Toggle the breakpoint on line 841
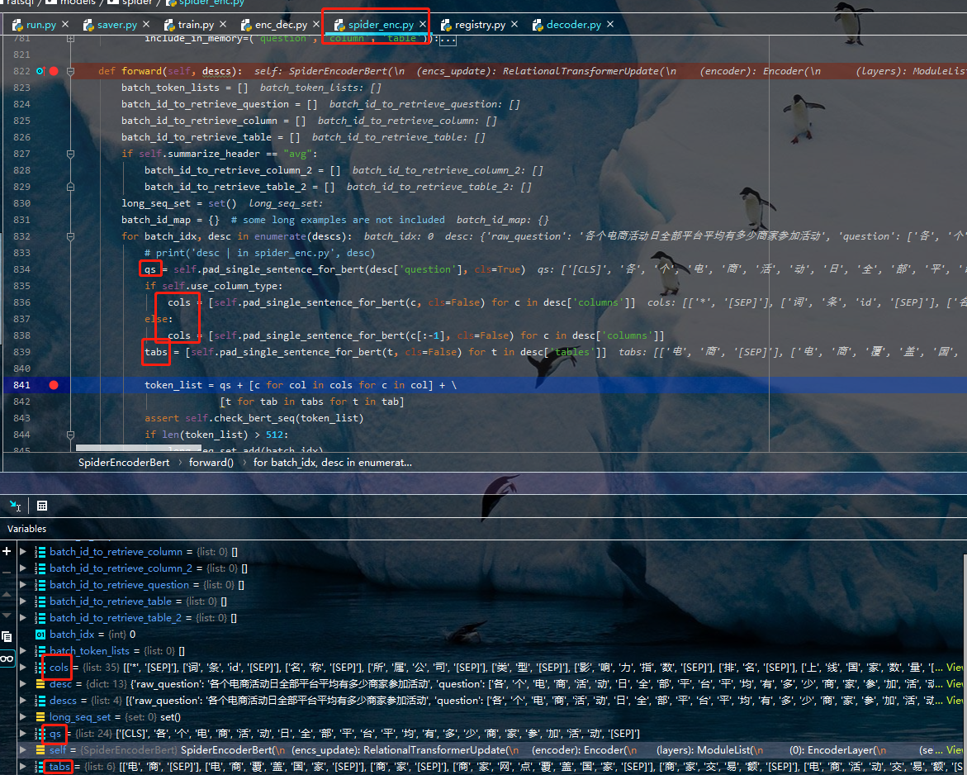 (x=54, y=385)
